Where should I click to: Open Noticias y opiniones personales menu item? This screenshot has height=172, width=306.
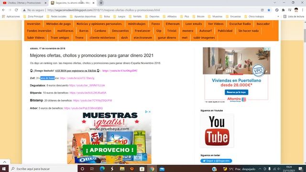click(x=99, y=24)
